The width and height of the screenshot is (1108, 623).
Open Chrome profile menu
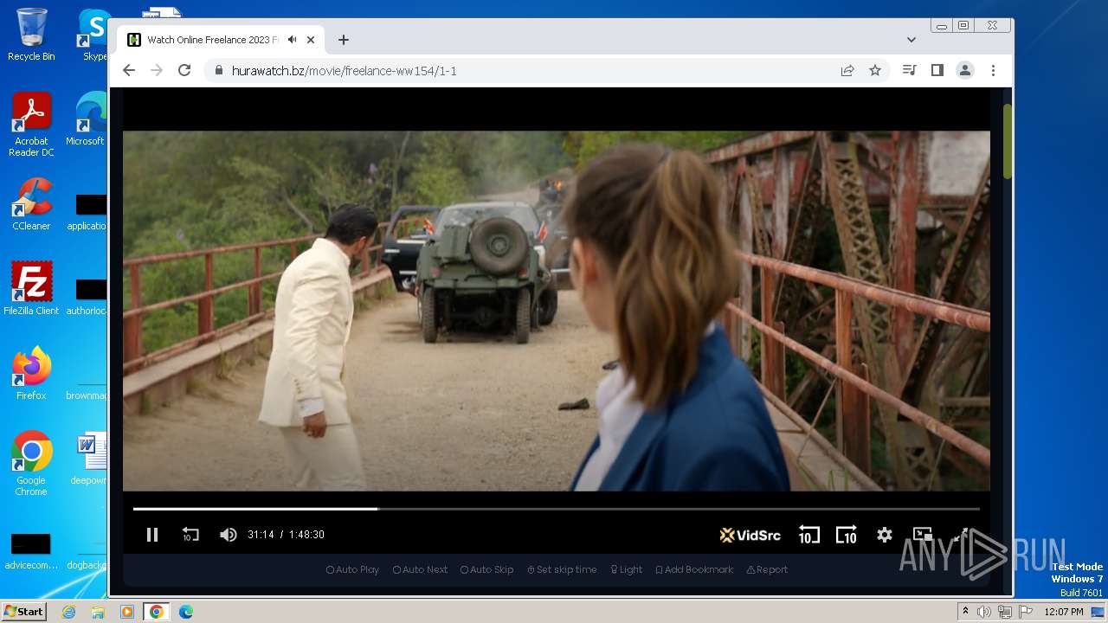[x=965, y=70]
